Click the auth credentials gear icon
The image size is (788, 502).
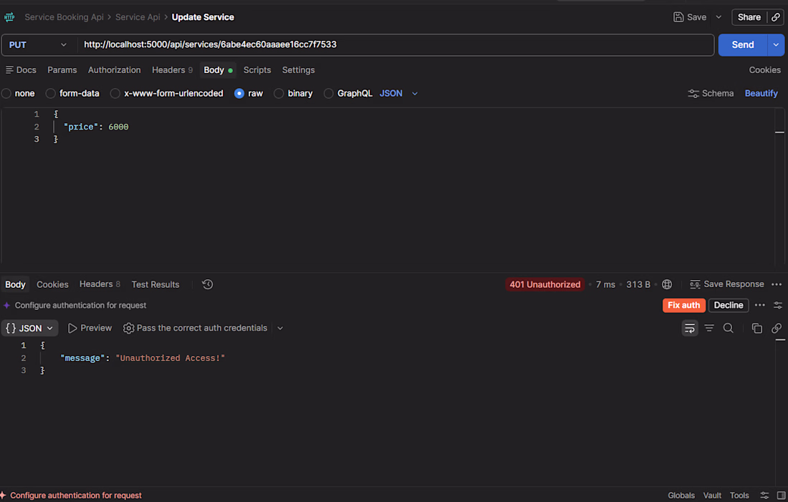coord(129,328)
